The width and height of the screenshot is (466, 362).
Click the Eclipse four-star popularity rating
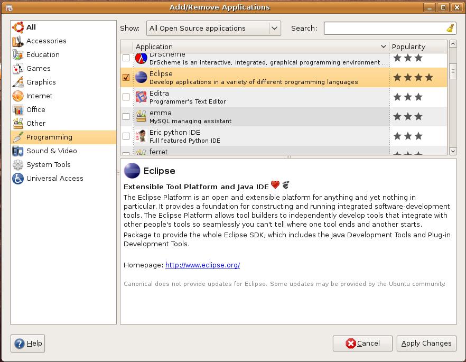click(x=413, y=78)
